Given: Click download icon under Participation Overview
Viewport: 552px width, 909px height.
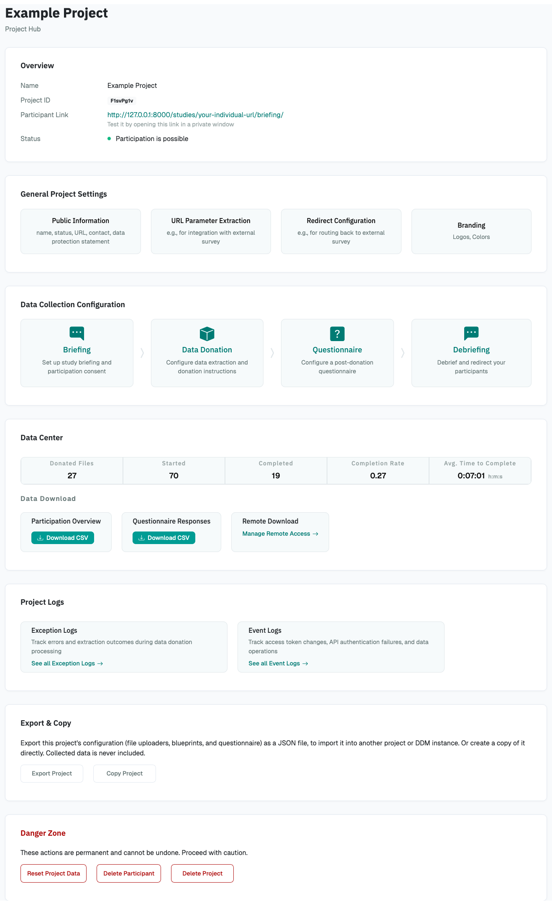Looking at the screenshot, I should pos(41,538).
